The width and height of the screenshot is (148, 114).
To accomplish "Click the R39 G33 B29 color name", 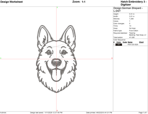I will (x=133, y=44).
